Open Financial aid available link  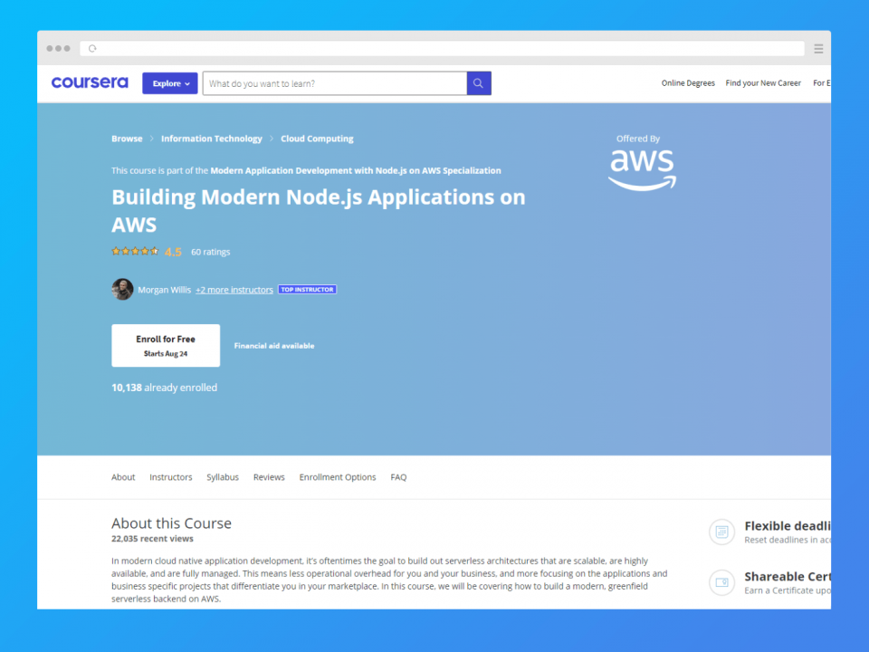tap(273, 345)
